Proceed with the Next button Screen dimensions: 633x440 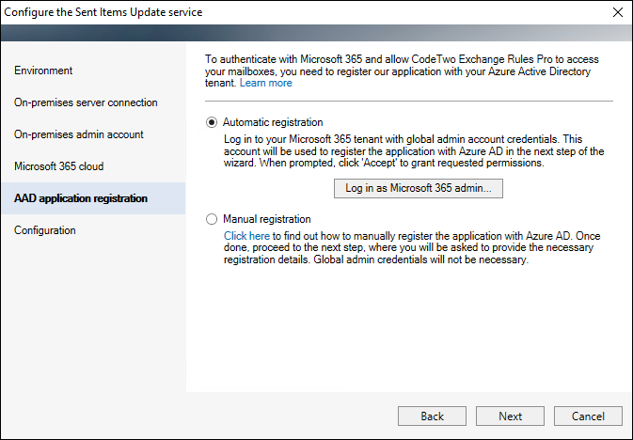point(510,416)
